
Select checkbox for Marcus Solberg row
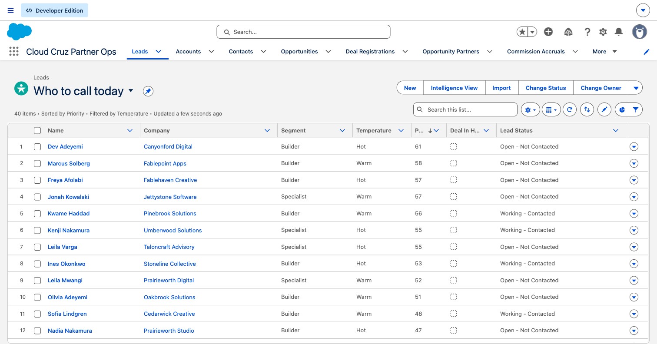point(37,163)
